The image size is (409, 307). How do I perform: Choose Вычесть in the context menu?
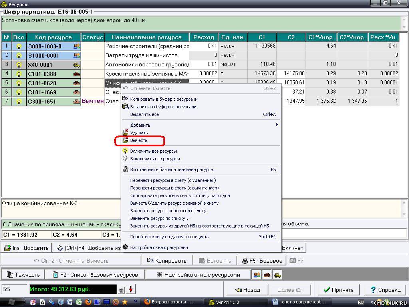click(x=139, y=140)
